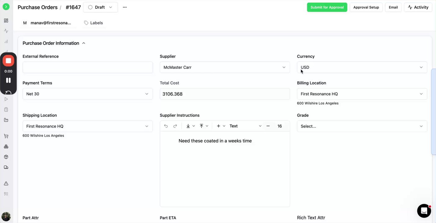The width and height of the screenshot is (436, 223).
Task: Open the three-dot more options menu
Action: pos(125,7)
